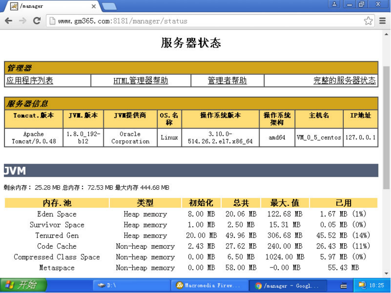Viewport: 391px width, 293px height.
Task: Click the Chrome user profile icon
Action: click(x=335, y=4)
